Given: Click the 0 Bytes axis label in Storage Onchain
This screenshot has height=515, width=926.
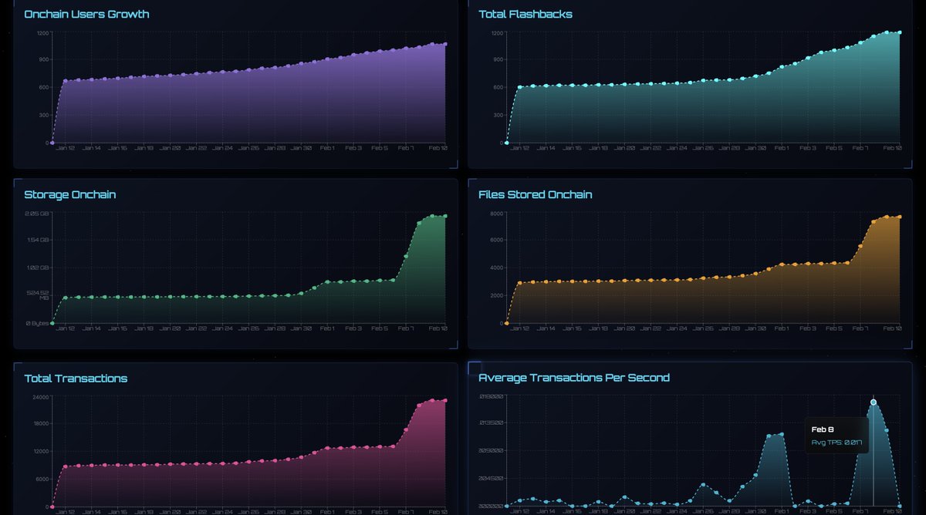Looking at the screenshot, I should point(37,323).
